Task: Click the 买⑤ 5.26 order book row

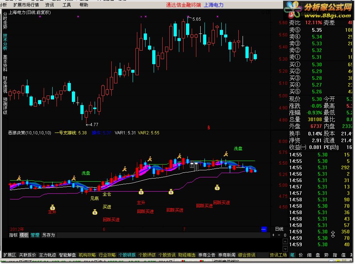Action: pyautogui.click(x=321, y=92)
